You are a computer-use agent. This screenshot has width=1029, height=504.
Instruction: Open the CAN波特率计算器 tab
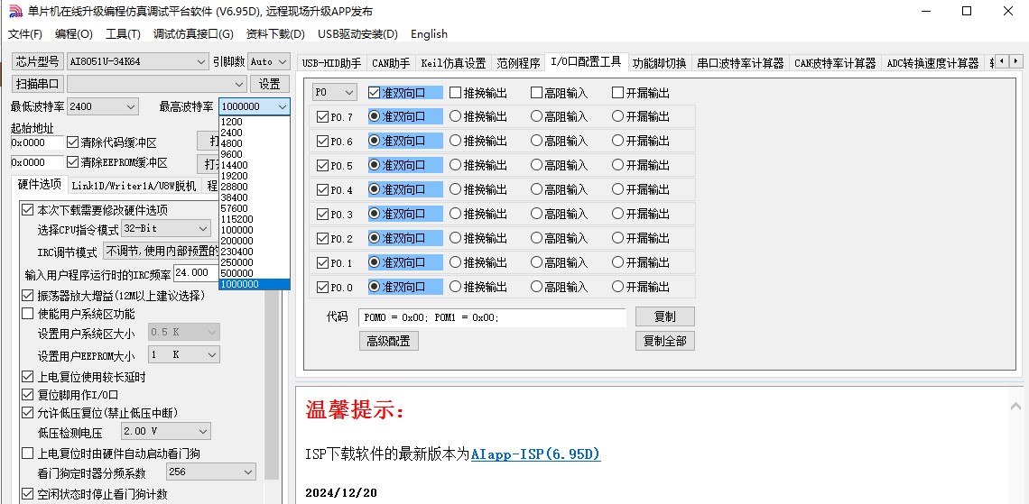[x=835, y=63]
